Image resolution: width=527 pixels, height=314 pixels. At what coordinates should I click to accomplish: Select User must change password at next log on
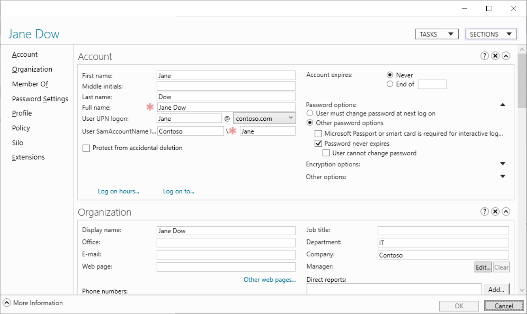click(310, 113)
